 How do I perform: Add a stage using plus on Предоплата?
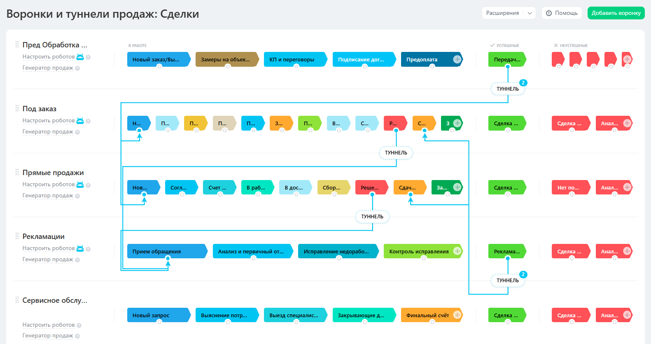457,59
